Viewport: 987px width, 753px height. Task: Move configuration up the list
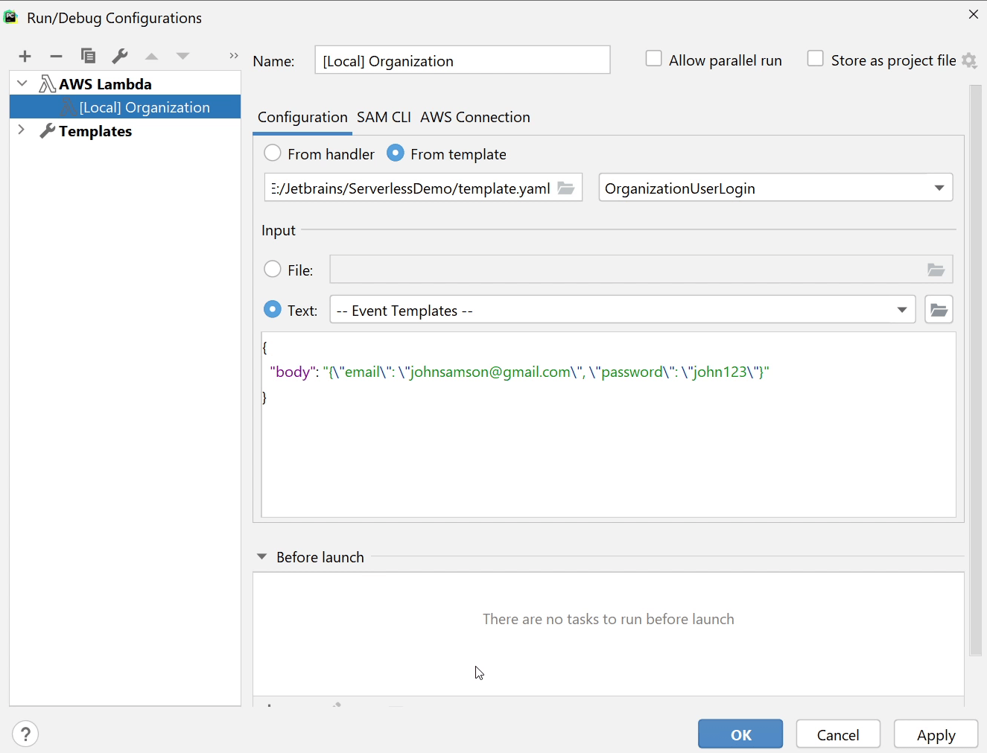(151, 55)
